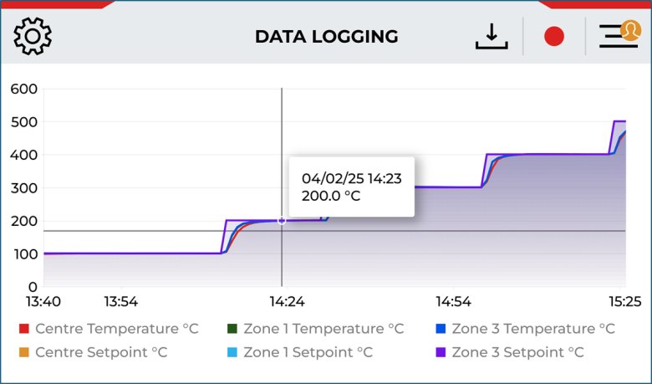This screenshot has height=384, width=652.
Task: Click the download data icon
Action: click(492, 36)
